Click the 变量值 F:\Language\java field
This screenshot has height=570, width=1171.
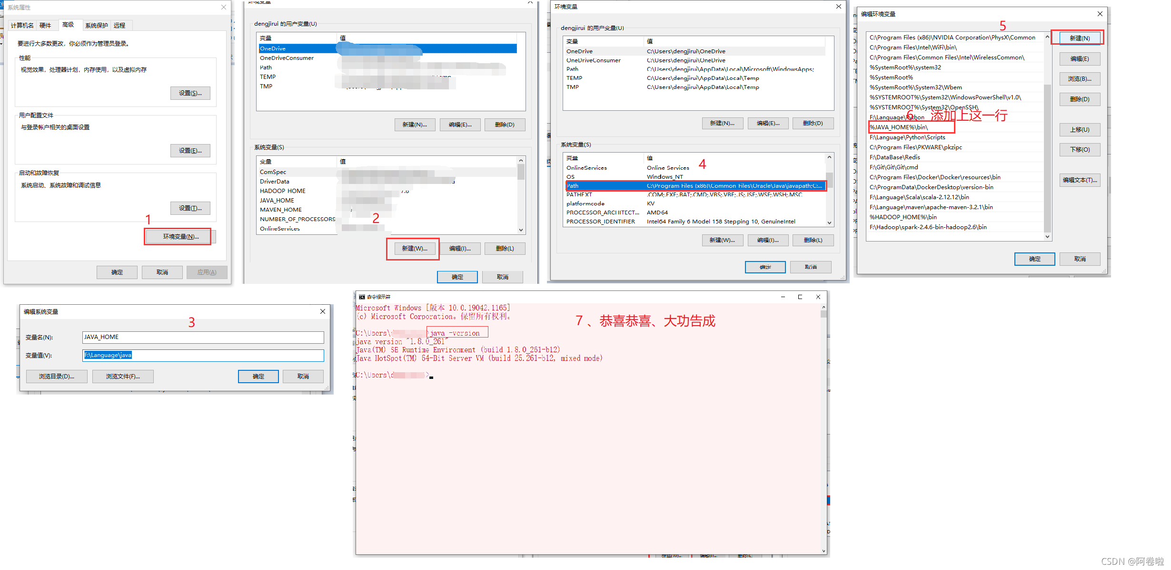point(203,355)
